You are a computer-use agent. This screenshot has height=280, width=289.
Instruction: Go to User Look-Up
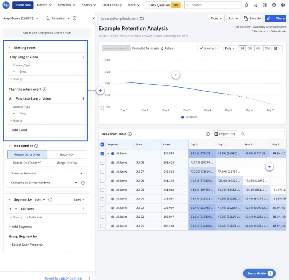click(x=112, y=5)
